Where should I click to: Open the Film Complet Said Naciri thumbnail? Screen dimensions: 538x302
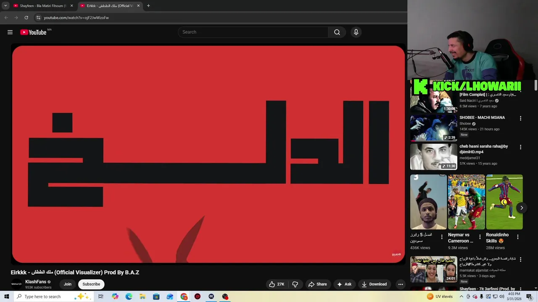[433, 100]
